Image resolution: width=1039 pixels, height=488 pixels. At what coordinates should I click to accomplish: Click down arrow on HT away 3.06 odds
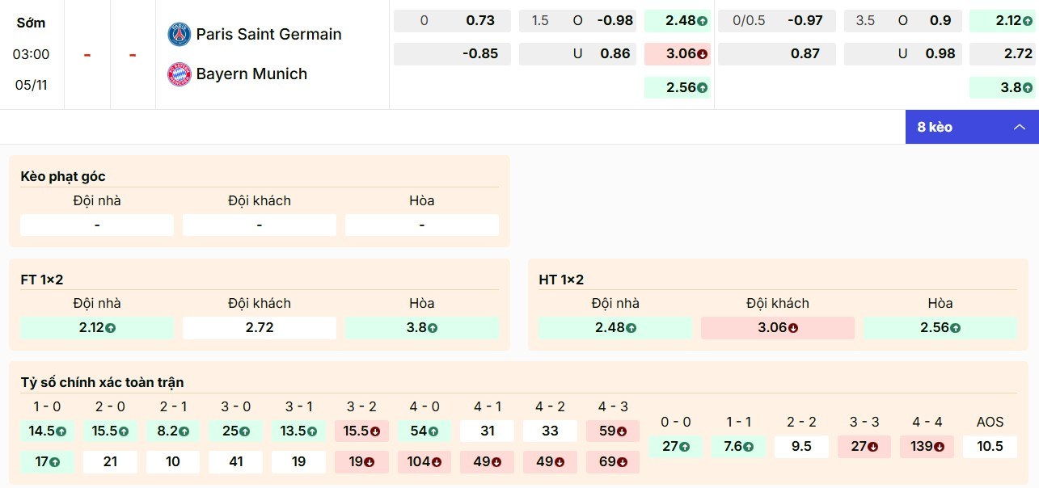click(793, 328)
